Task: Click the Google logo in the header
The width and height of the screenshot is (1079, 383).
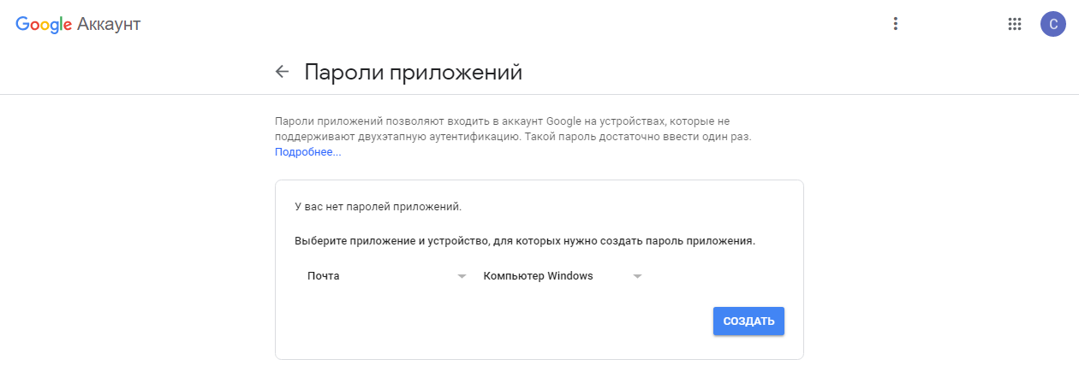Action: pos(44,25)
